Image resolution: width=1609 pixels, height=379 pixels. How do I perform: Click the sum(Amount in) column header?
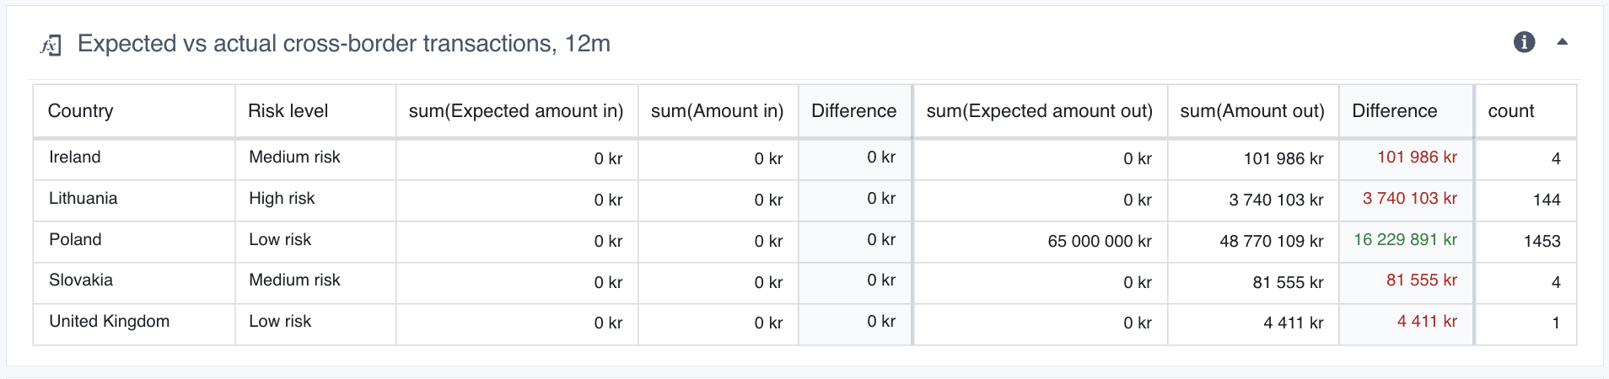coord(717,111)
